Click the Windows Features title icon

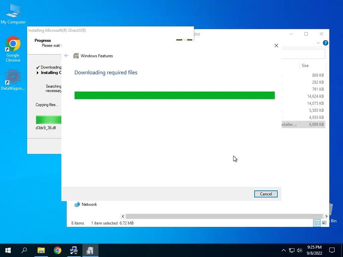(76, 56)
